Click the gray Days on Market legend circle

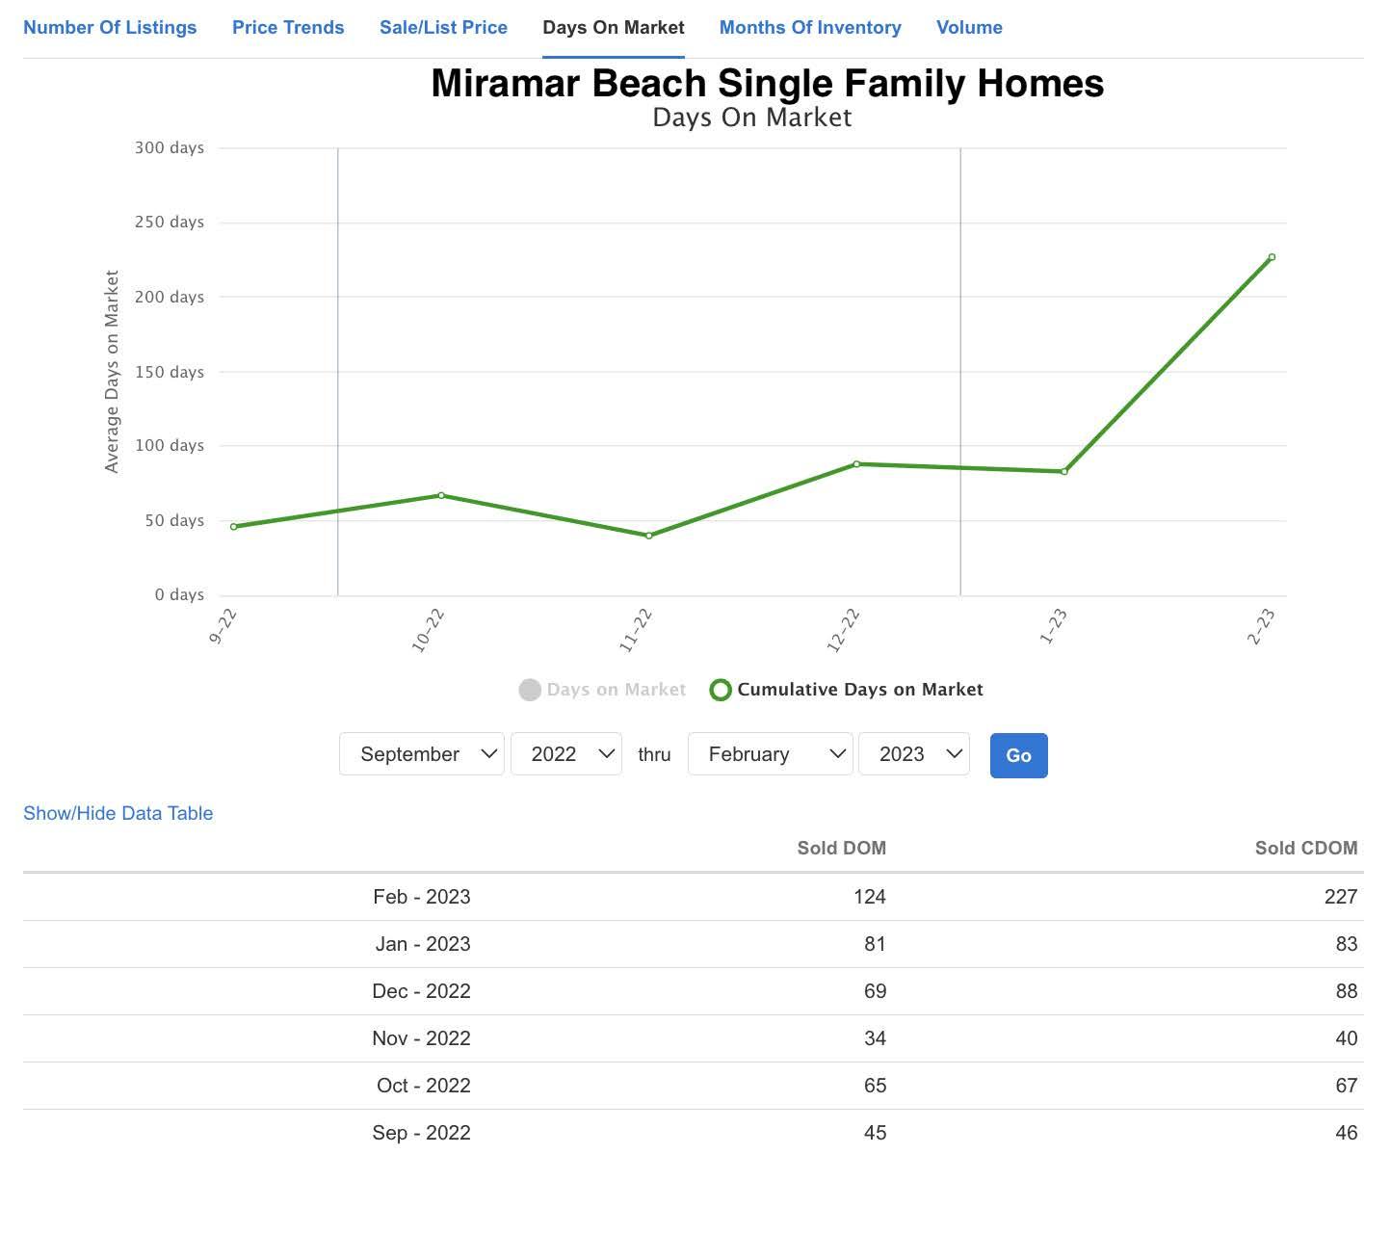click(x=530, y=690)
